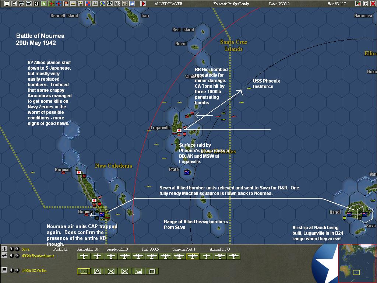Click the anchor port icon beside Suva

pyautogui.click(x=4, y=249)
